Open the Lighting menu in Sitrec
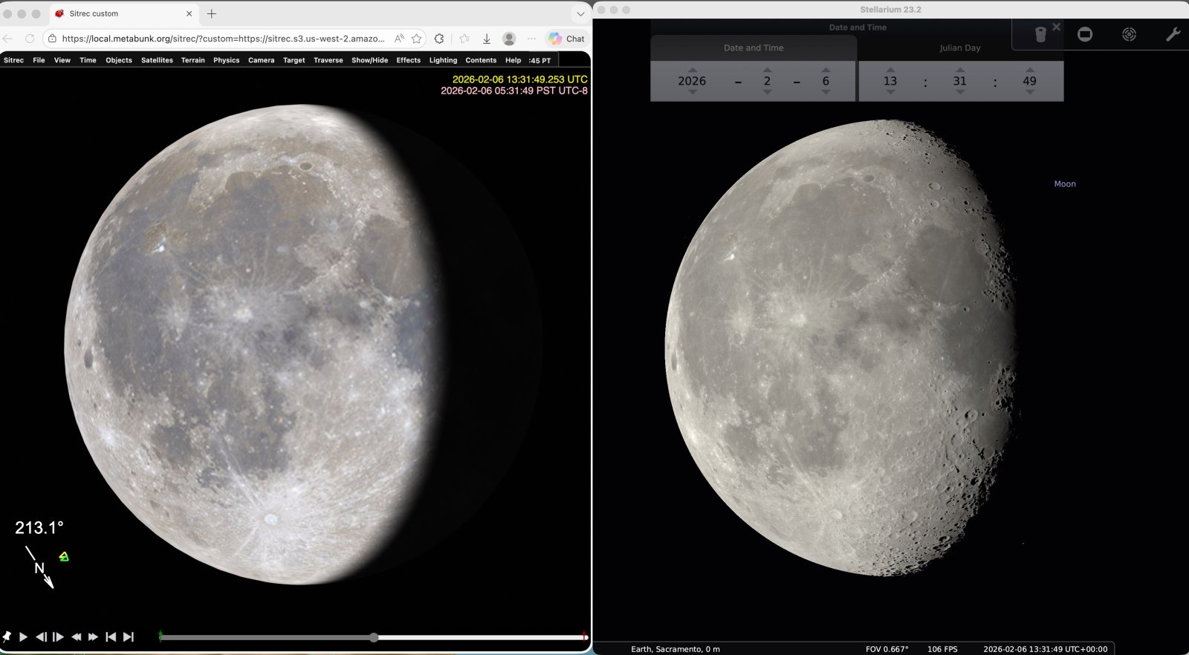The width and height of the screenshot is (1189, 655). coord(443,60)
